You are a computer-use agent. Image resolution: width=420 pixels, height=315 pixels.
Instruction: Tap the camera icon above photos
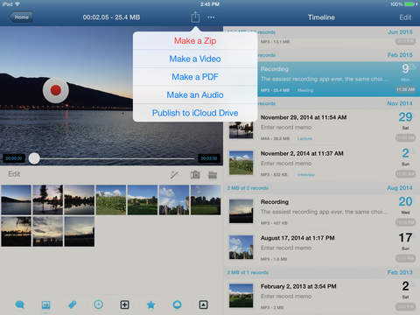click(195, 175)
